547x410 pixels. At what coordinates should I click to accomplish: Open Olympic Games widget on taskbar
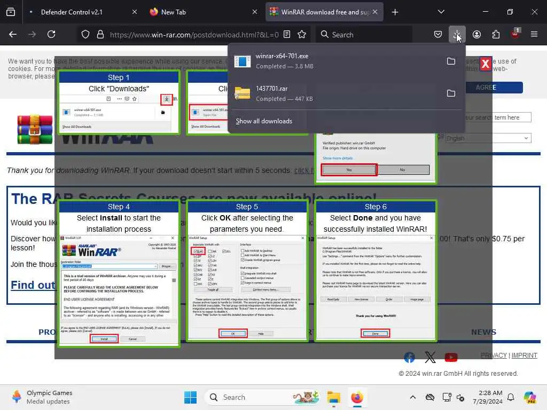[x=42, y=397]
